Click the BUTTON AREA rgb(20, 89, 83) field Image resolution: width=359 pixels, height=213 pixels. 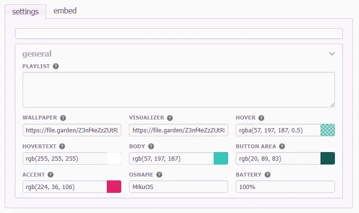pyautogui.click(x=278, y=158)
